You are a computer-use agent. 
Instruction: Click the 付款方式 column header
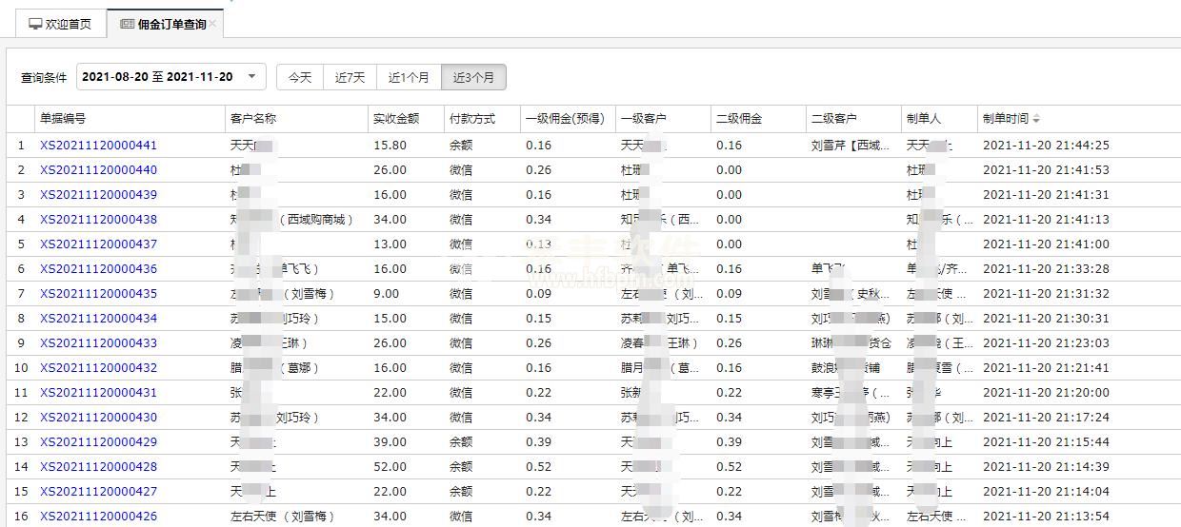(472, 119)
